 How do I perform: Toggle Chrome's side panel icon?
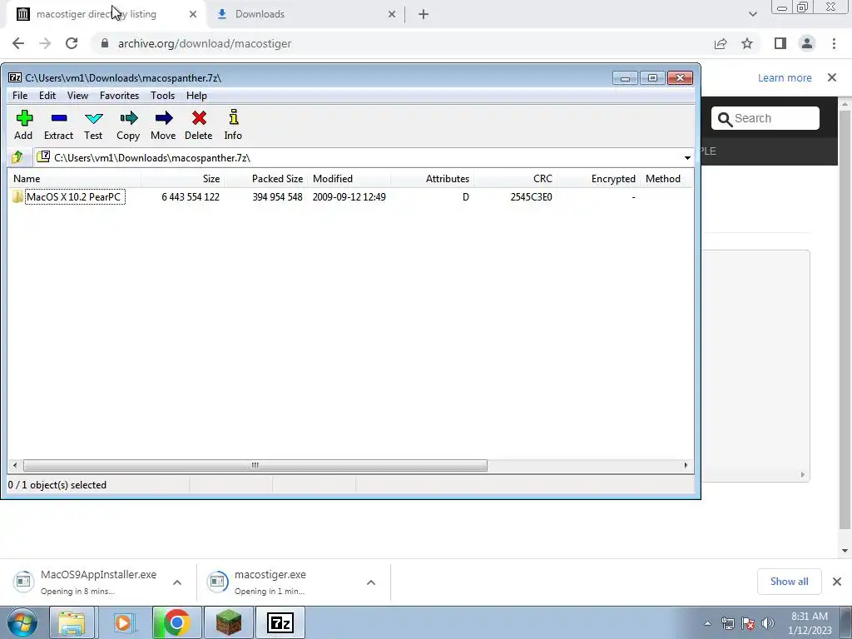coord(780,43)
